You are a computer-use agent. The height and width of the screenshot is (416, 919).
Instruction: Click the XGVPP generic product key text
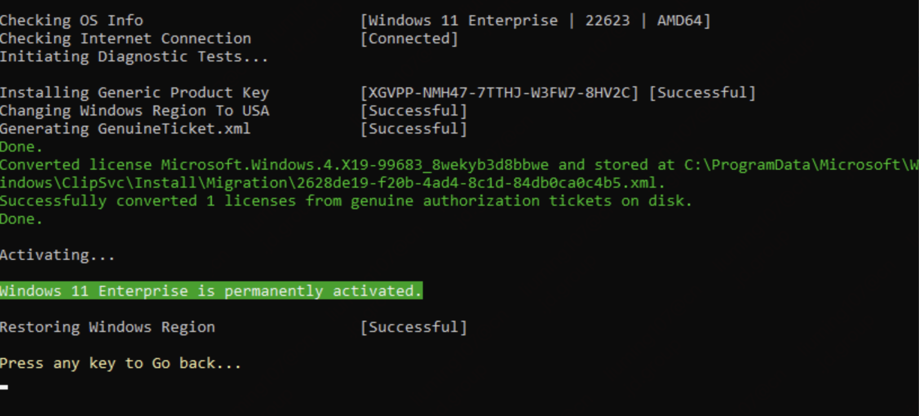500,92
